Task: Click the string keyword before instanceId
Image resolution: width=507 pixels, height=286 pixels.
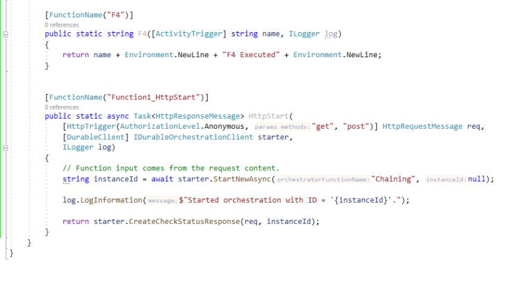Action: (76, 179)
